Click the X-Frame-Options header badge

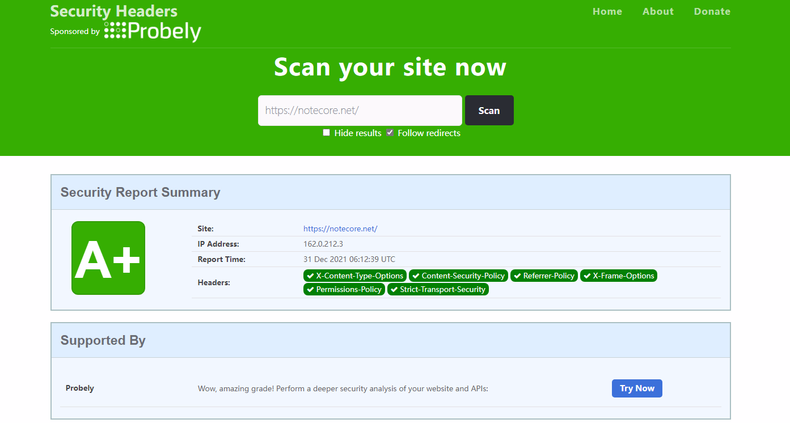[618, 276]
